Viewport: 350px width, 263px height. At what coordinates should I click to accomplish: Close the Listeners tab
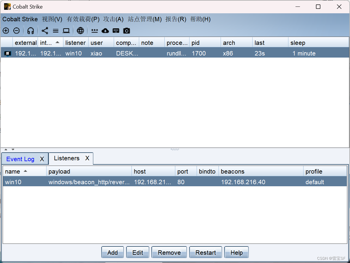(87, 158)
